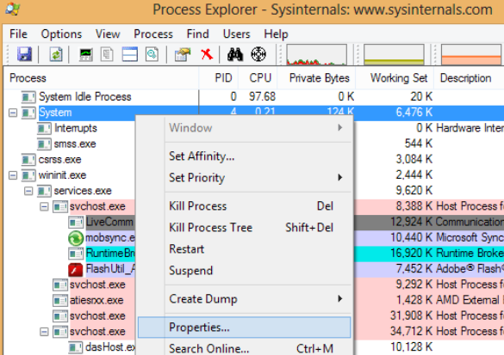504x355 pixels.
Task: Click the crosshair Find Window's Process icon
Action: (x=258, y=54)
